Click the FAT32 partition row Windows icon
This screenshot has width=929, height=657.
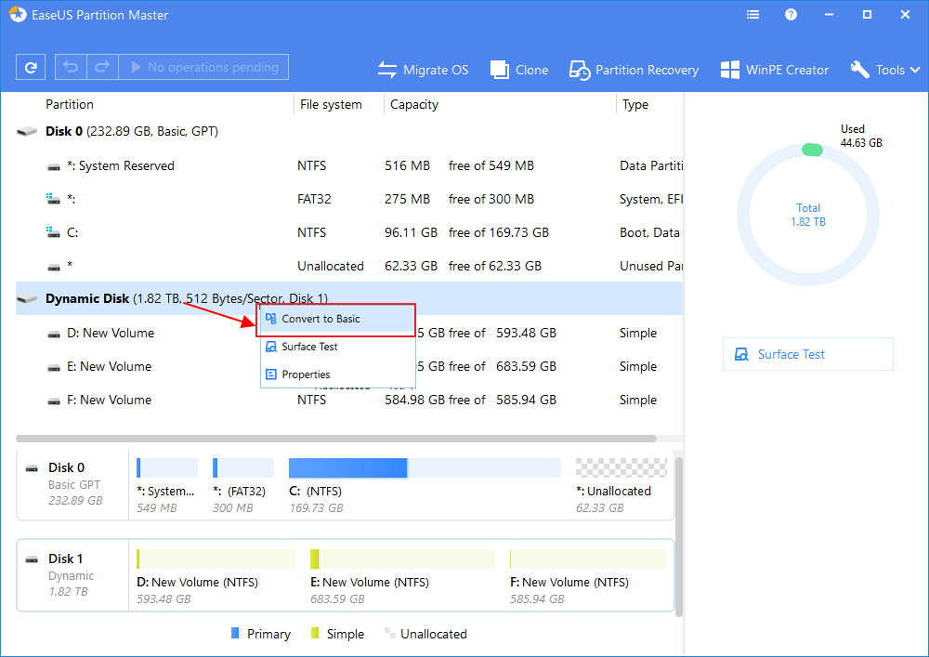[53, 199]
